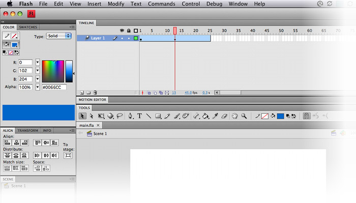Open Modify Onion Markers menu

coord(167,93)
